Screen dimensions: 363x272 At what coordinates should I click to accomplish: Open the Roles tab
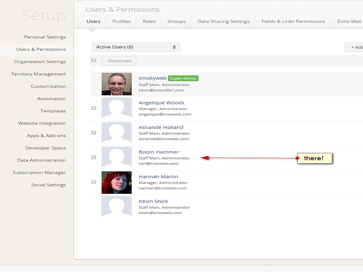[x=149, y=22]
